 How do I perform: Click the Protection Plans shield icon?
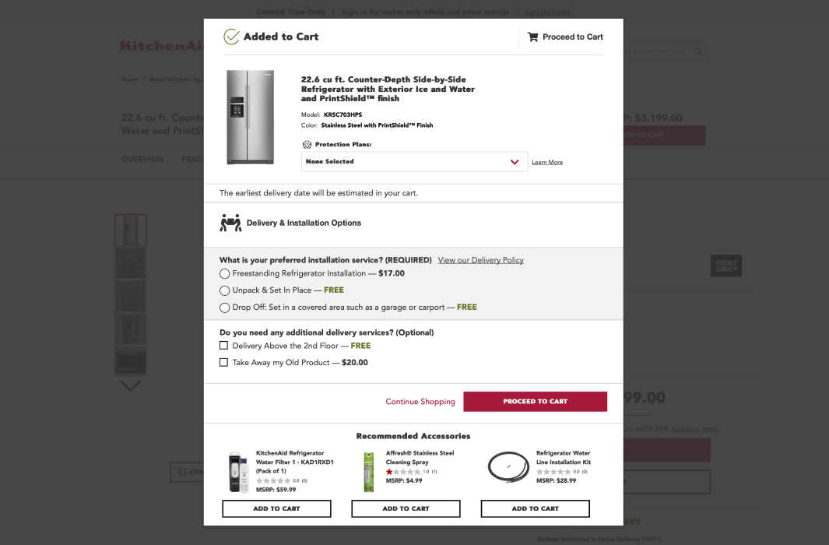click(x=307, y=144)
